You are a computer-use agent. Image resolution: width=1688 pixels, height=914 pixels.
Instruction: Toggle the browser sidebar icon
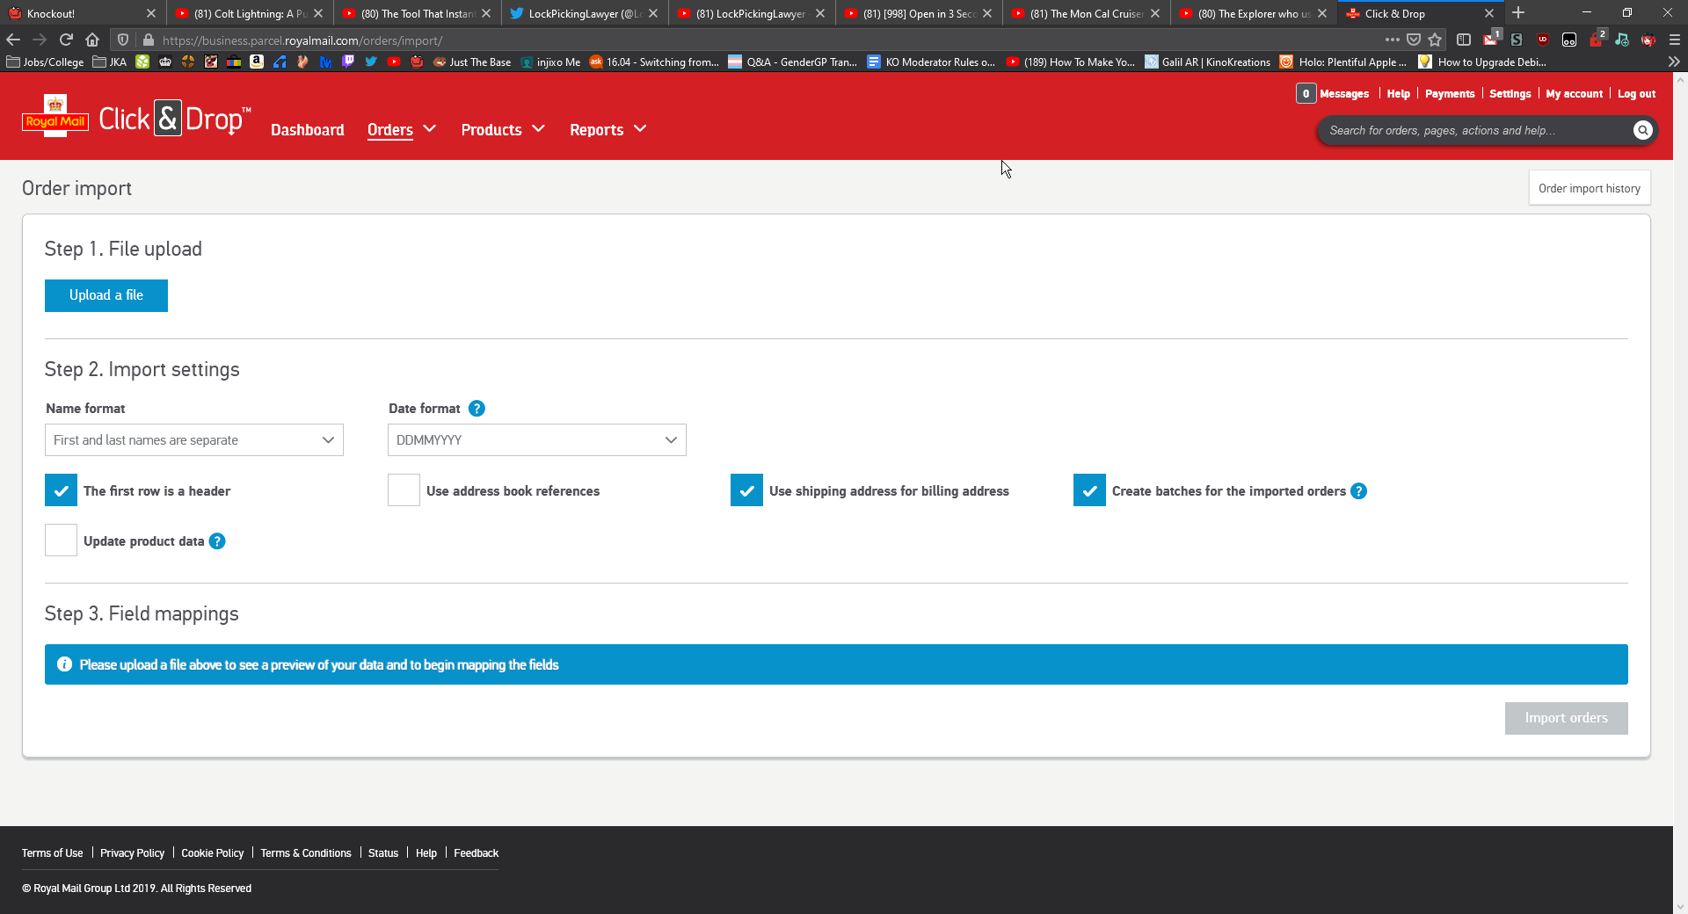tap(1464, 40)
